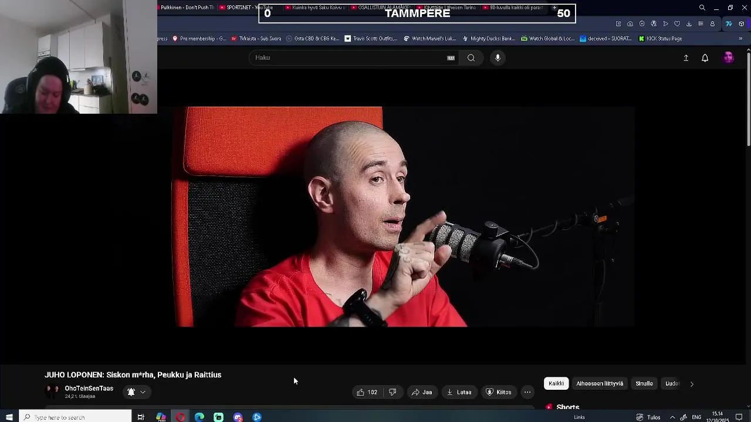751x422 pixels.
Task: Click the Windows taskbar search box
Action: (75, 417)
